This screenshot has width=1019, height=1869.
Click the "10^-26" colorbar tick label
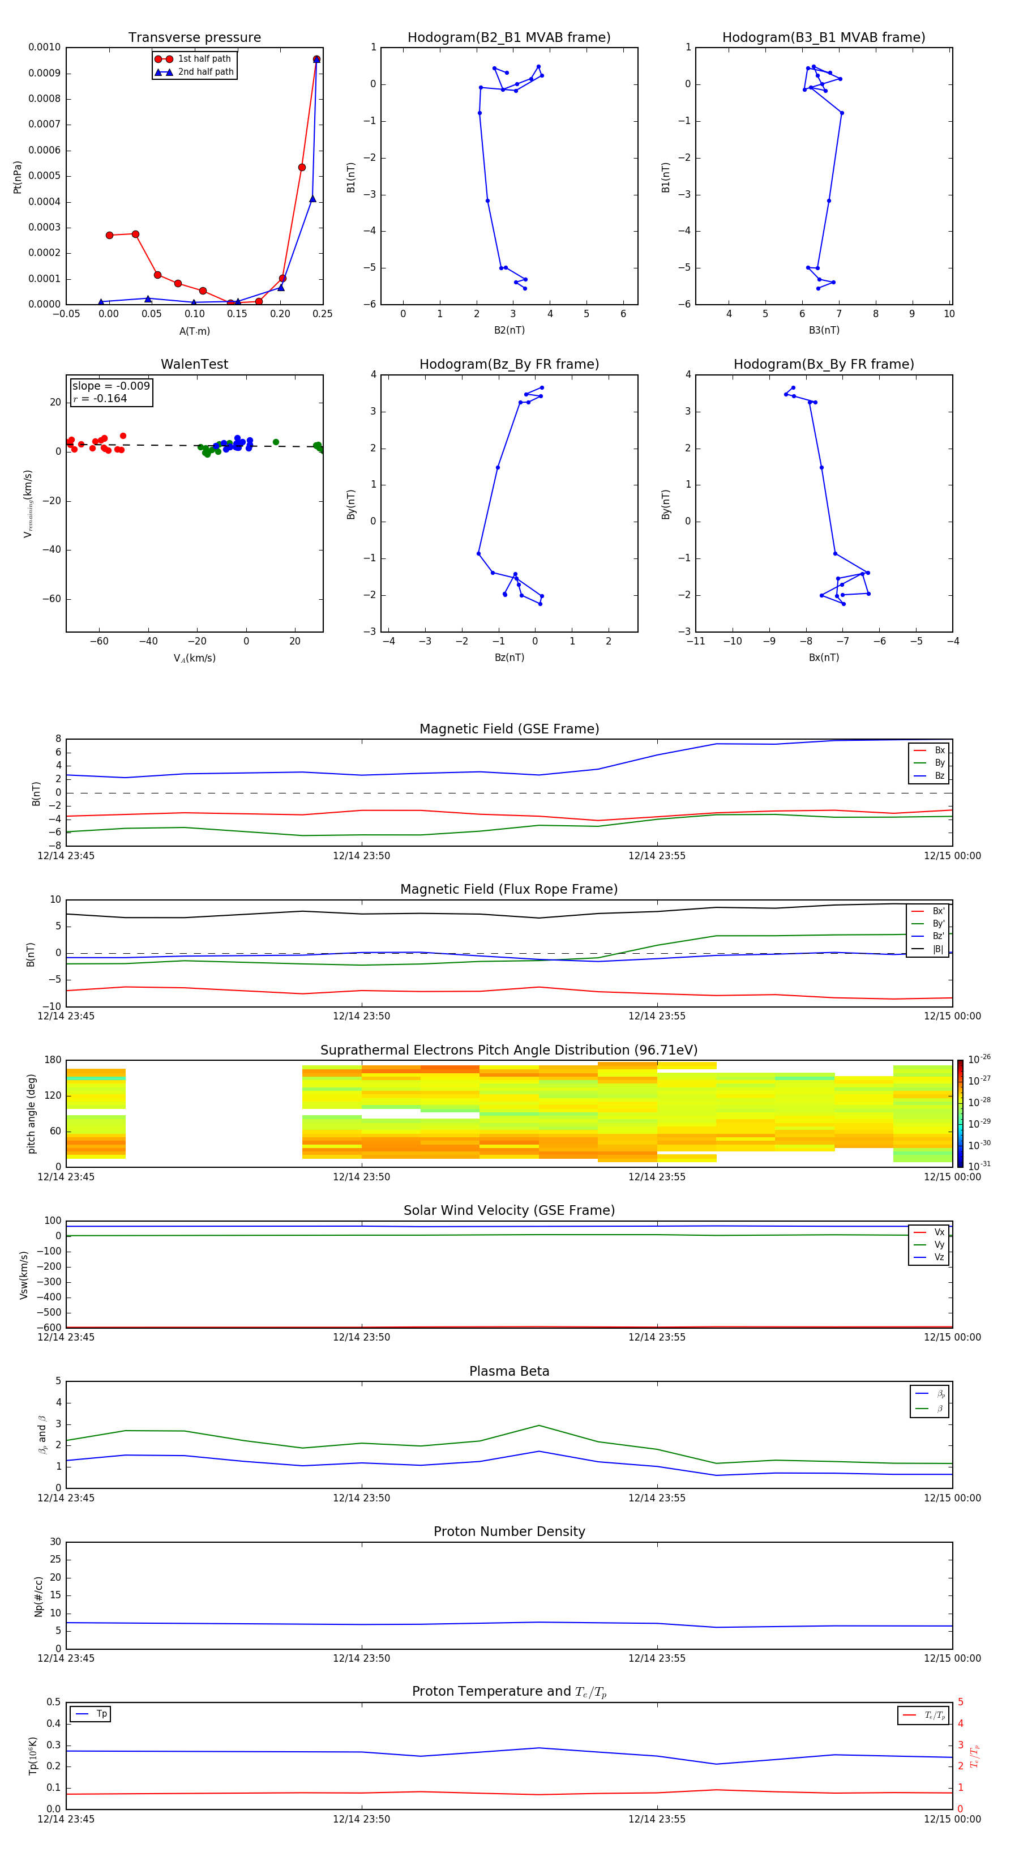[979, 1059]
